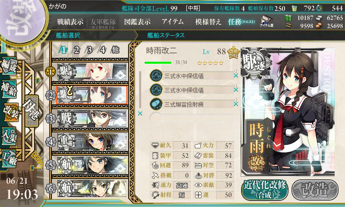
Task: Click the 近代化改修 modernization button
Action: click(x=265, y=190)
